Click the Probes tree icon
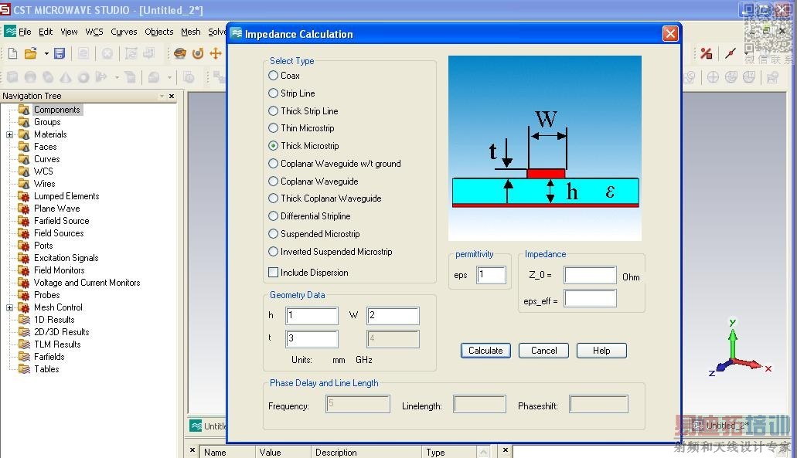This screenshot has height=458, width=797. [23, 295]
